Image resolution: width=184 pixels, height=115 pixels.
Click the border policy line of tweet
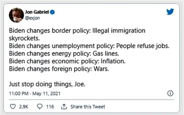pyautogui.click(x=77, y=31)
